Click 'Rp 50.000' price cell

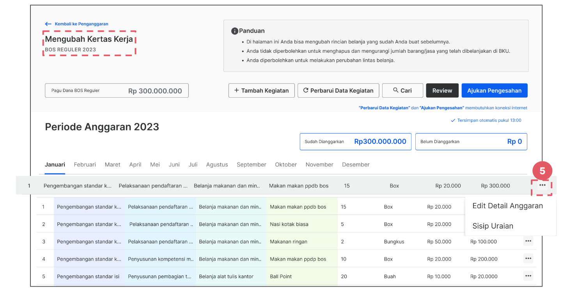pyautogui.click(x=439, y=241)
